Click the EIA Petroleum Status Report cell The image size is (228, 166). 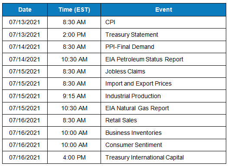(163, 59)
